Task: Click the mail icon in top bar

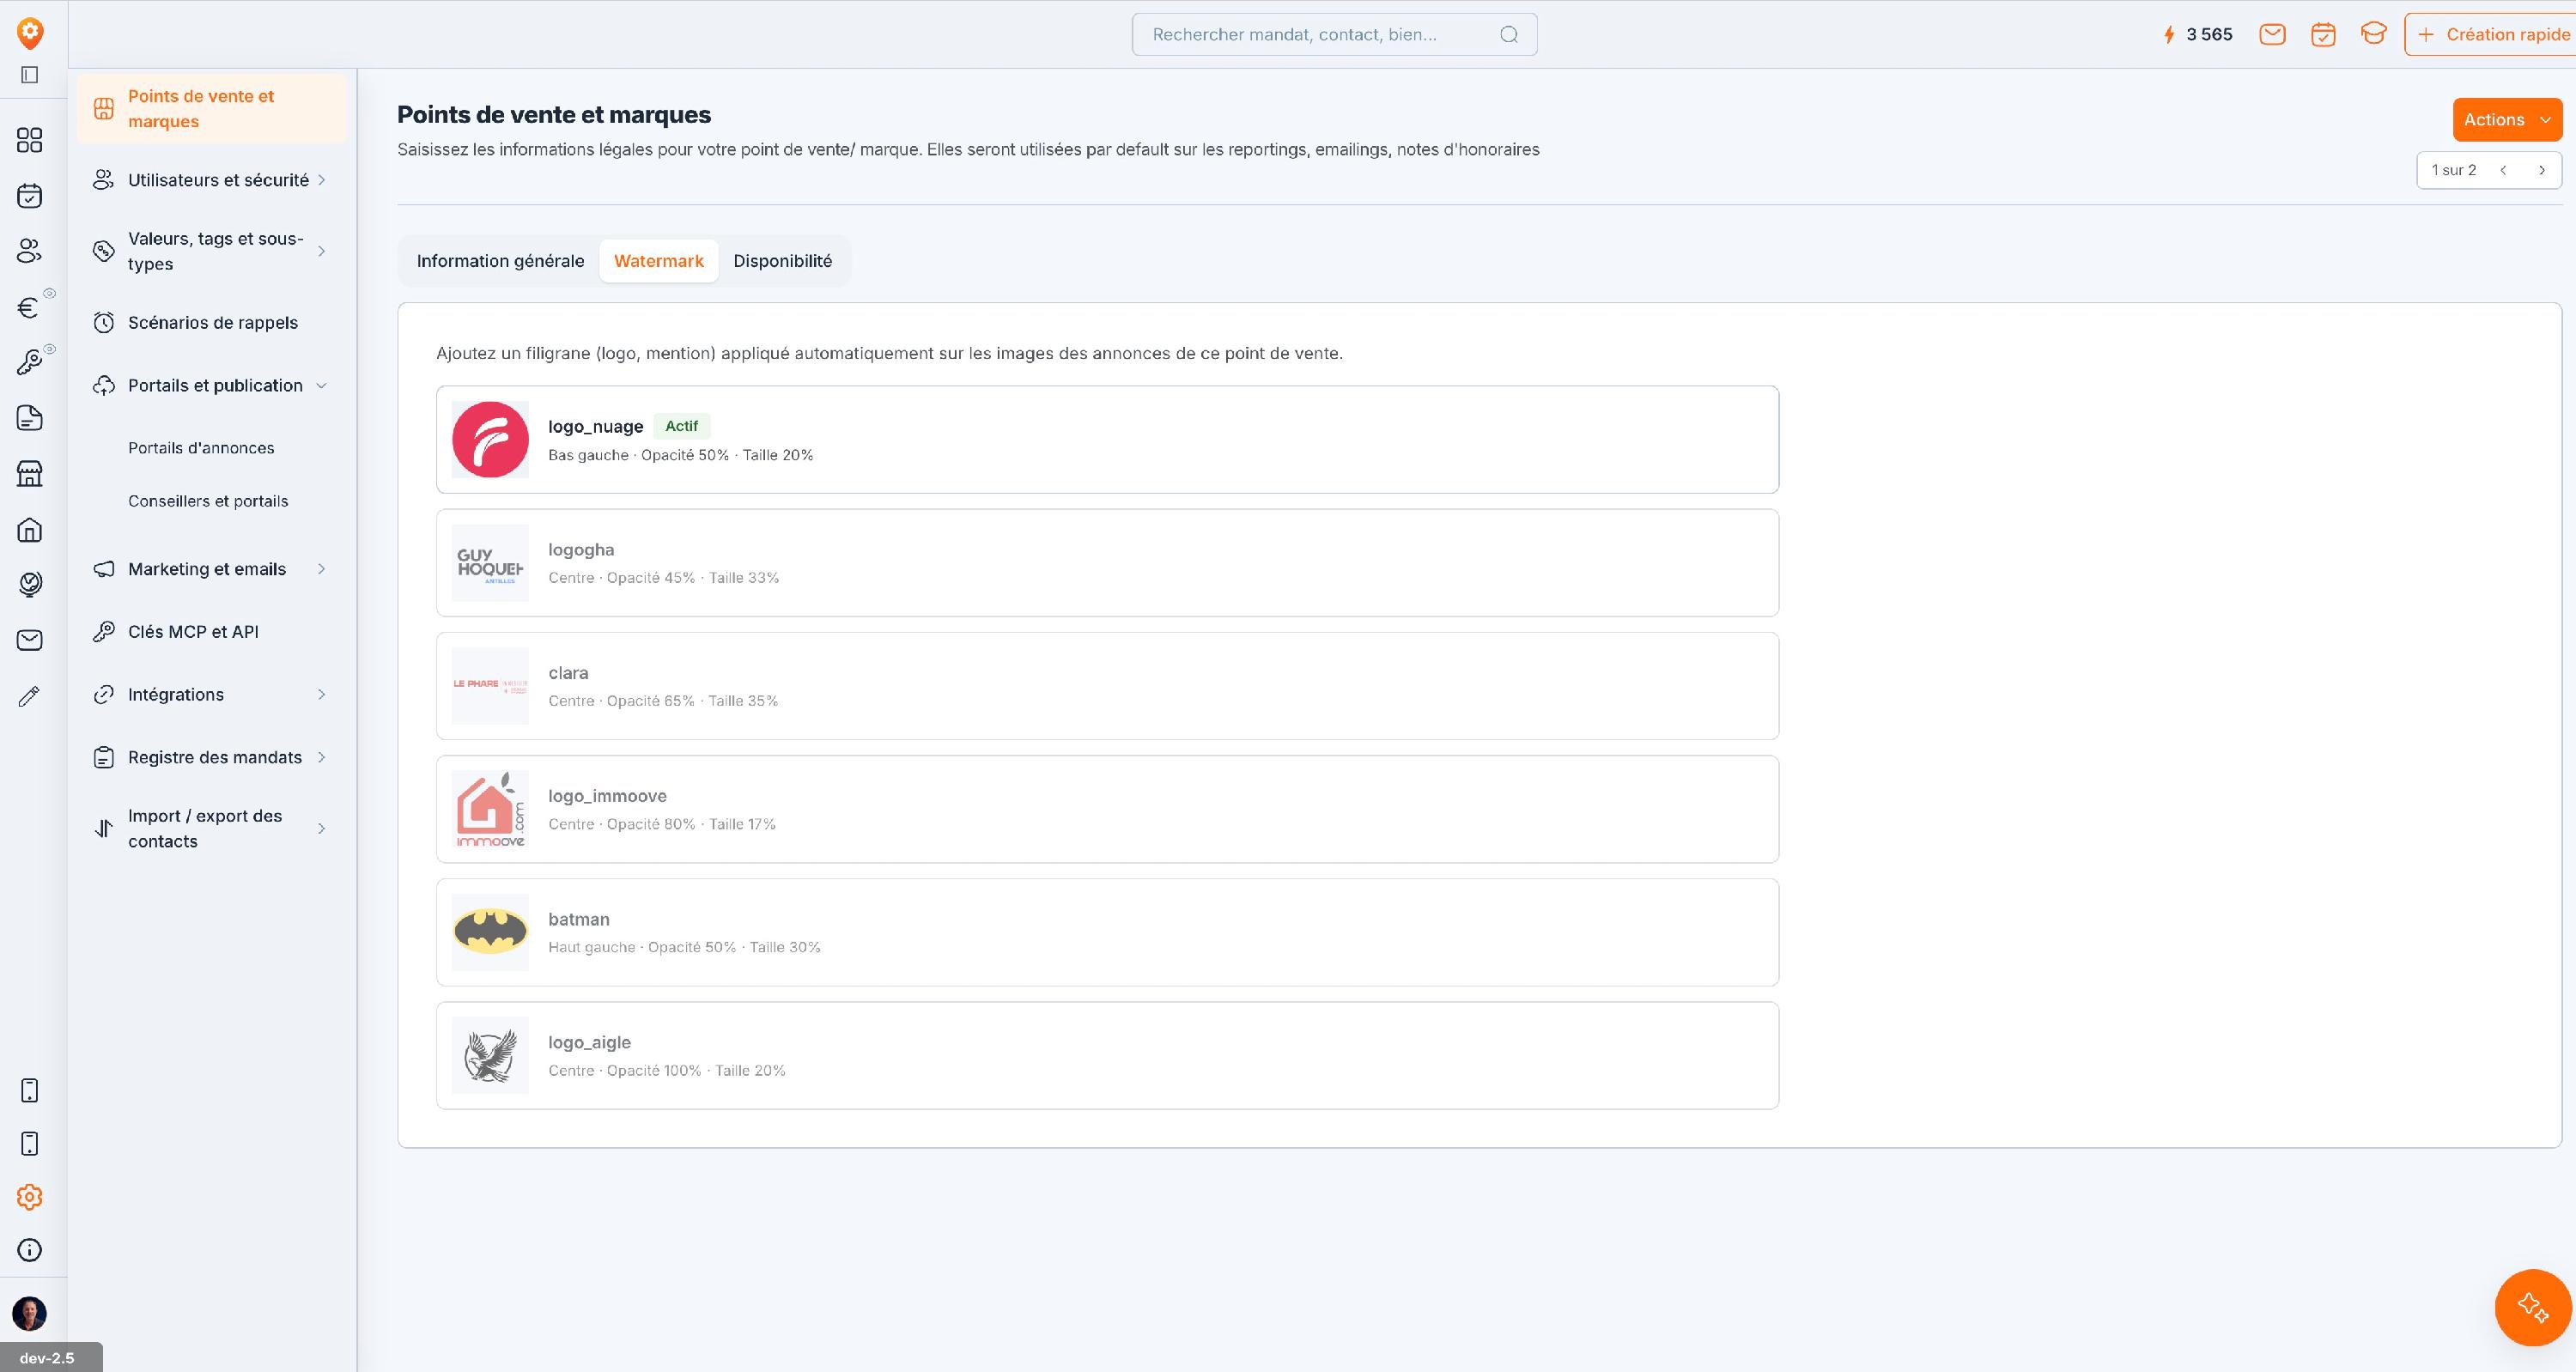Action: (2272, 35)
